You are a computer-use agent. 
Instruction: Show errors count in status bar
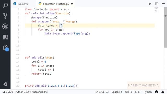[5, 92]
